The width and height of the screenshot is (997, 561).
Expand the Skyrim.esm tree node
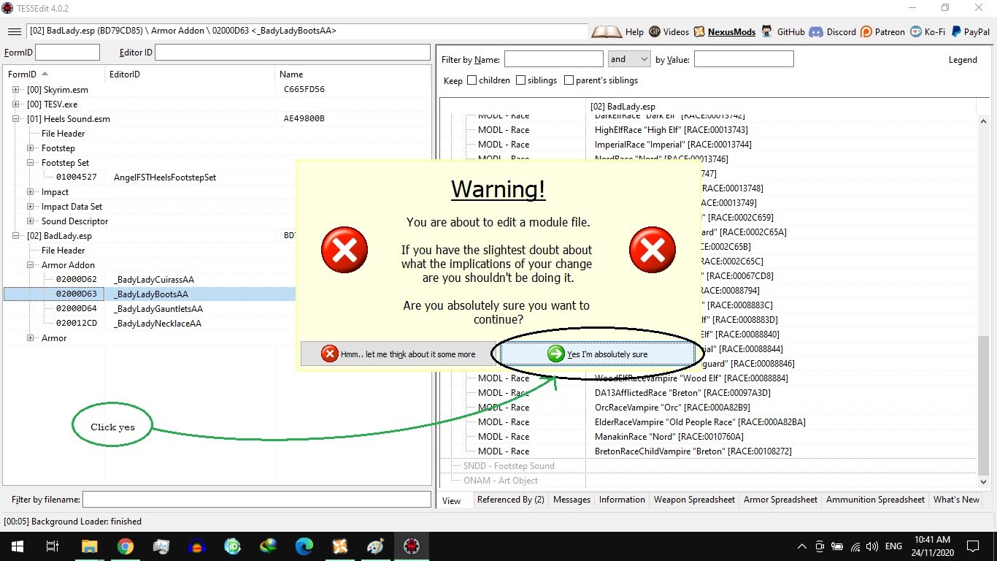[16, 89]
